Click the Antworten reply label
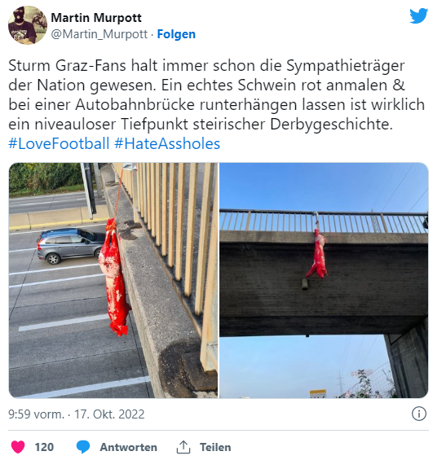The height and width of the screenshot is (460, 433). click(x=128, y=448)
